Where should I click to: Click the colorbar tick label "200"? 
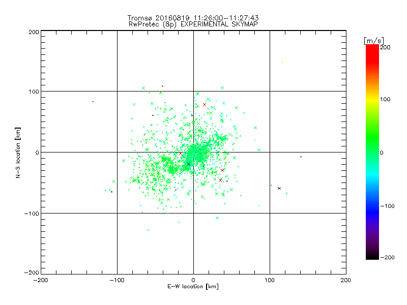point(385,47)
